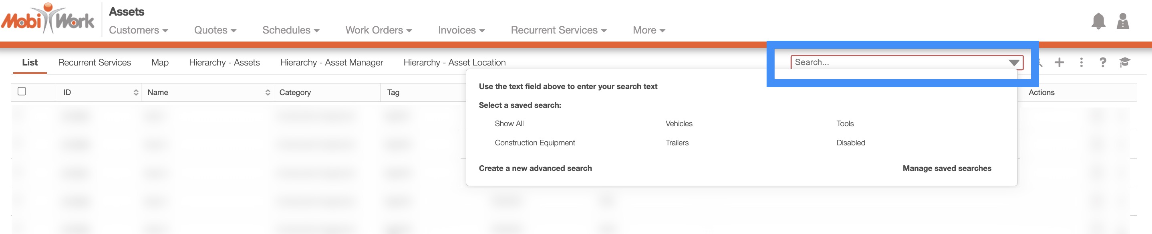Switch to the Map tab
This screenshot has height=234, width=1152.
160,62
